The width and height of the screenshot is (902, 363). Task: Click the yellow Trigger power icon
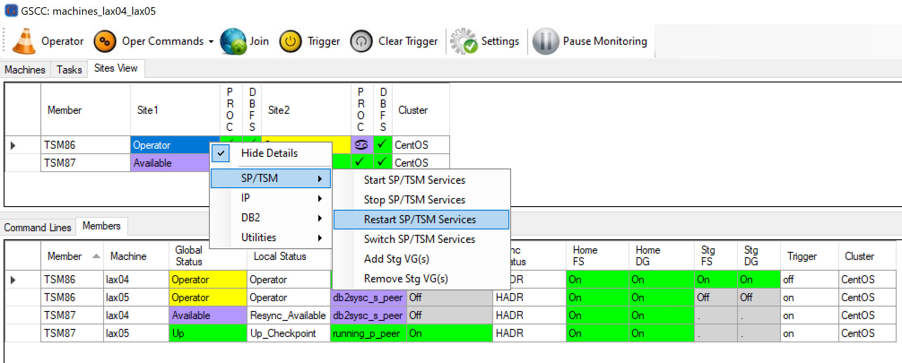tap(291, 42)
